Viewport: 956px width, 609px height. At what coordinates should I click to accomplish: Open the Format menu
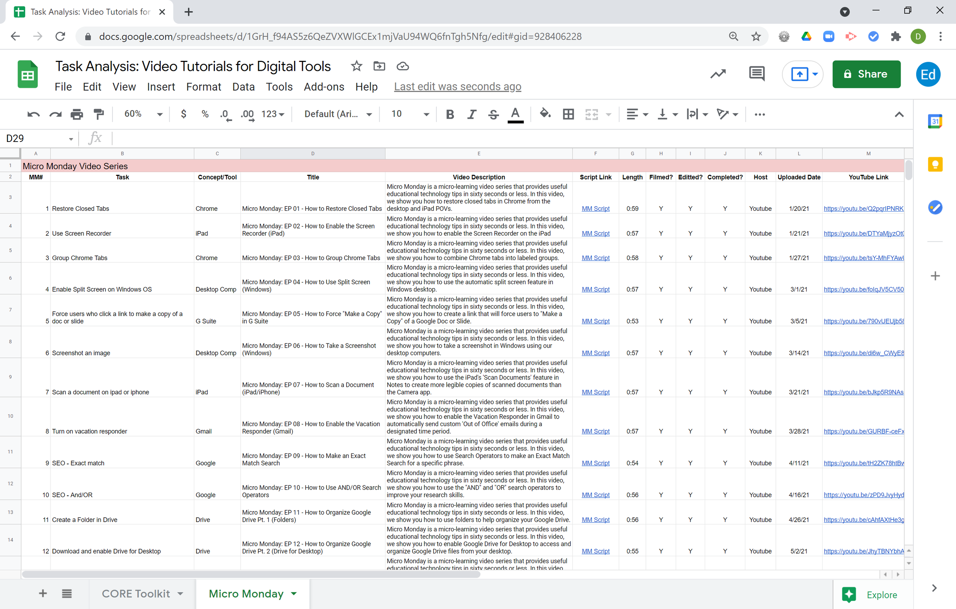[x=203, y=86]
